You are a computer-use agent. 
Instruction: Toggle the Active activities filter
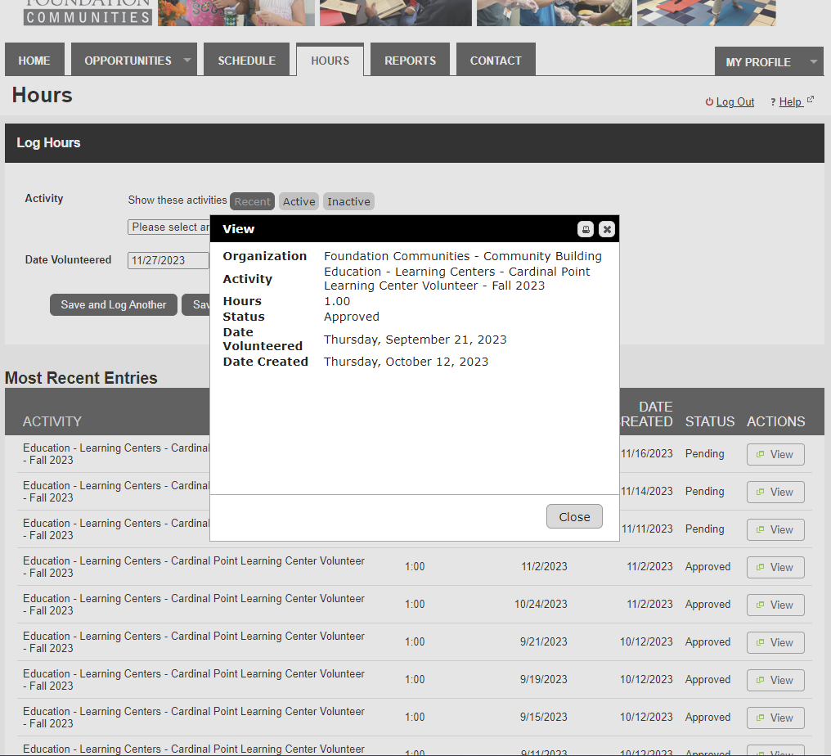299,201
